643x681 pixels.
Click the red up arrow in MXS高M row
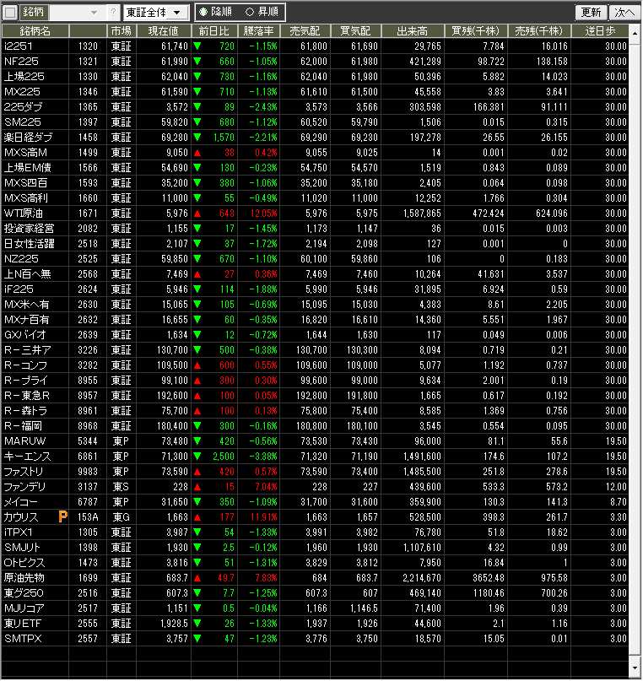(x=197, y=152)
